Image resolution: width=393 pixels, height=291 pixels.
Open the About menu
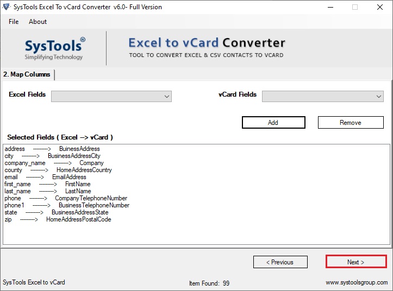(38, 22)
